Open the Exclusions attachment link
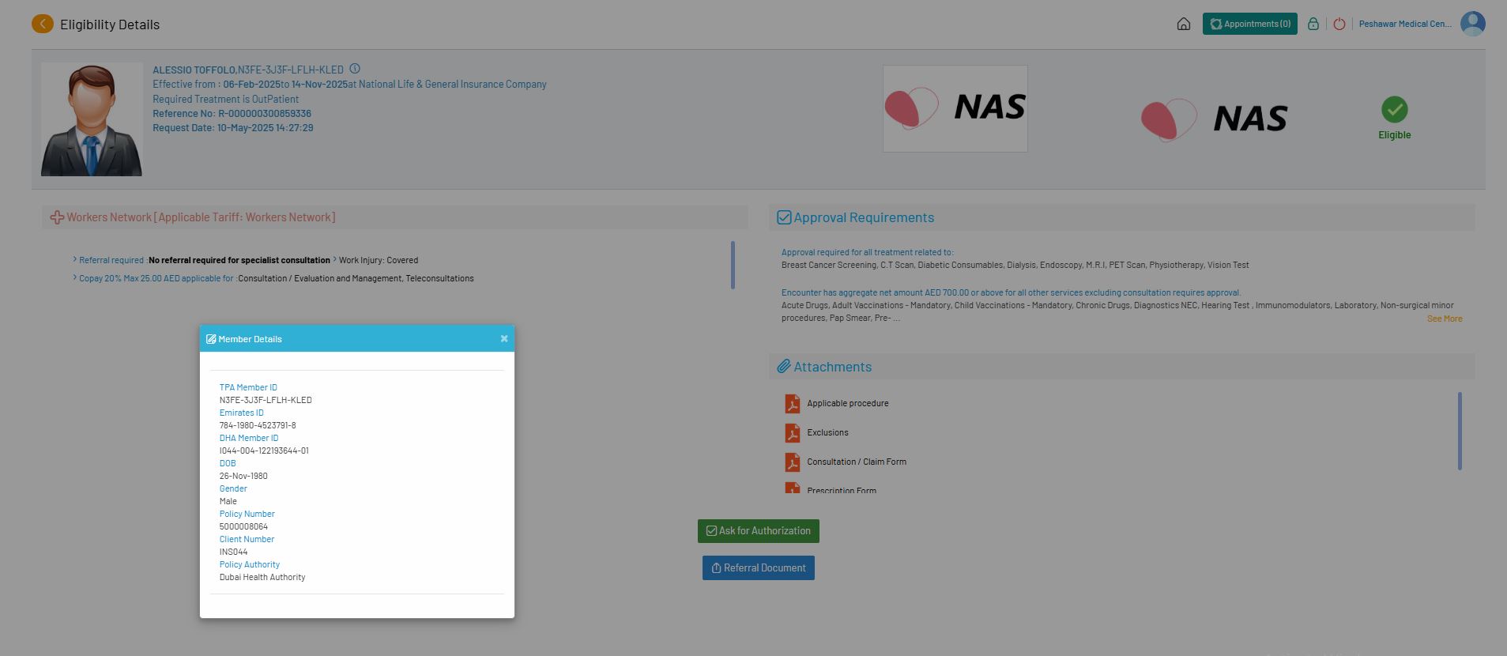Screen dimensions: 1507x656 (x=827, y=432)
